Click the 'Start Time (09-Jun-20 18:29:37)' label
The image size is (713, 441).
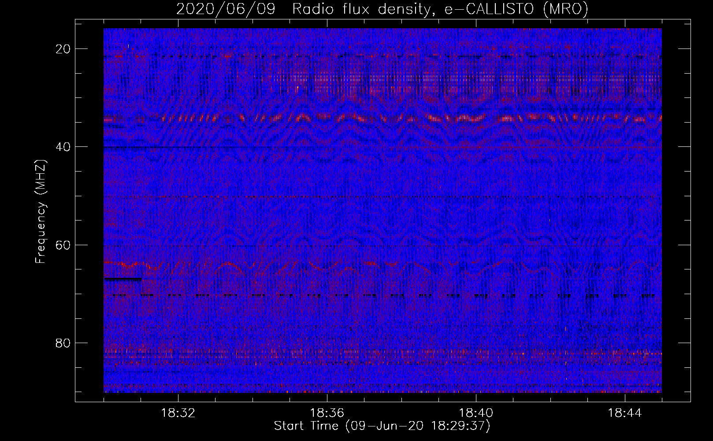click(382, 426)
